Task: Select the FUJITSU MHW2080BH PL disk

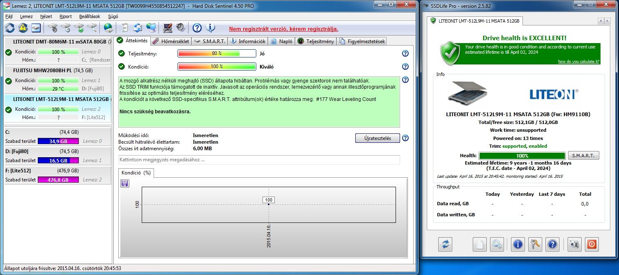Action: 58,80
